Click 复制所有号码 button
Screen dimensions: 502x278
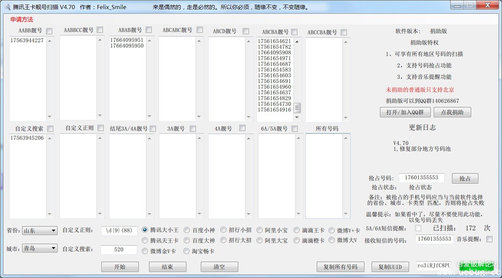(x=340, y=267)
